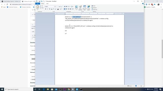The height and width of the screenshot is (91, 163).
Task: Open File Explorer from taskbar
Action: pos(48,89)
